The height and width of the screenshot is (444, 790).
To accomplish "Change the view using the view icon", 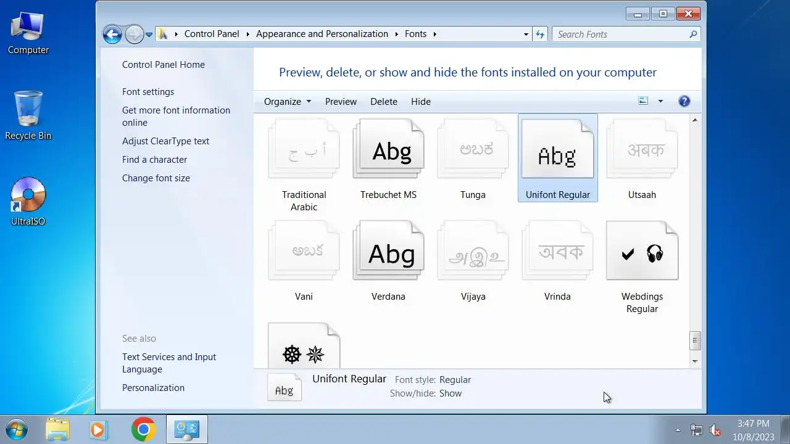I will pyautogui.click(x=643, y=101).
